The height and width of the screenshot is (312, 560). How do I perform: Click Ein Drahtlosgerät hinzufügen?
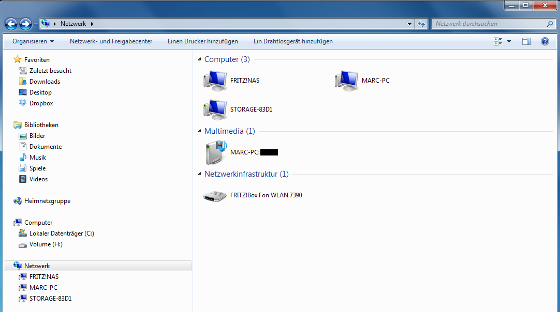[293, 41]
